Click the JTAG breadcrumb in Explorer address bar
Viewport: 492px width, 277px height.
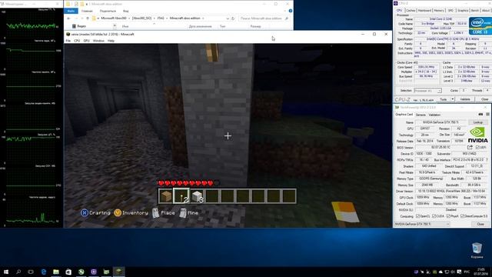point(161,18)
